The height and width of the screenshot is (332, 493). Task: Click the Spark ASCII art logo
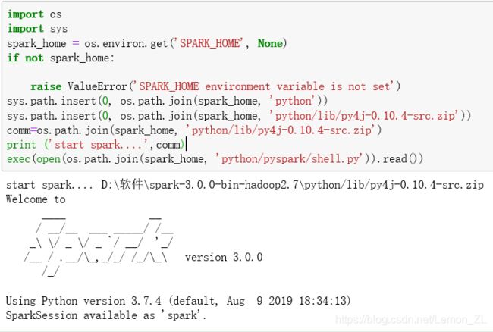click(99, 246)
